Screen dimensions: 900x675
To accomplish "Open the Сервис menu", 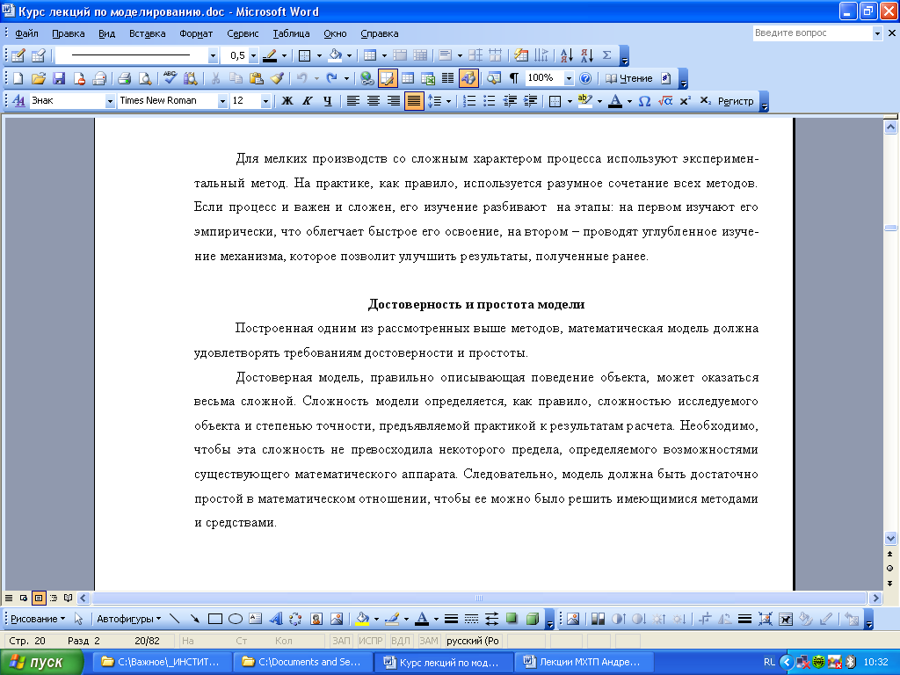I will [x=243, y=33].
